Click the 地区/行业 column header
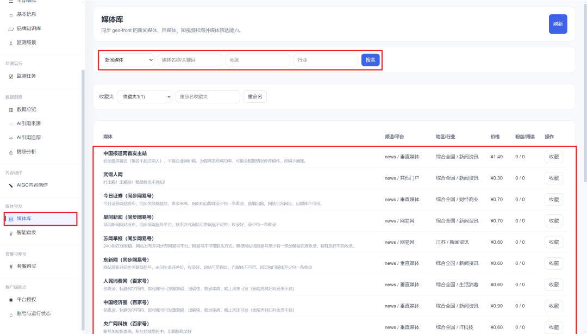 tap(446, 137)
